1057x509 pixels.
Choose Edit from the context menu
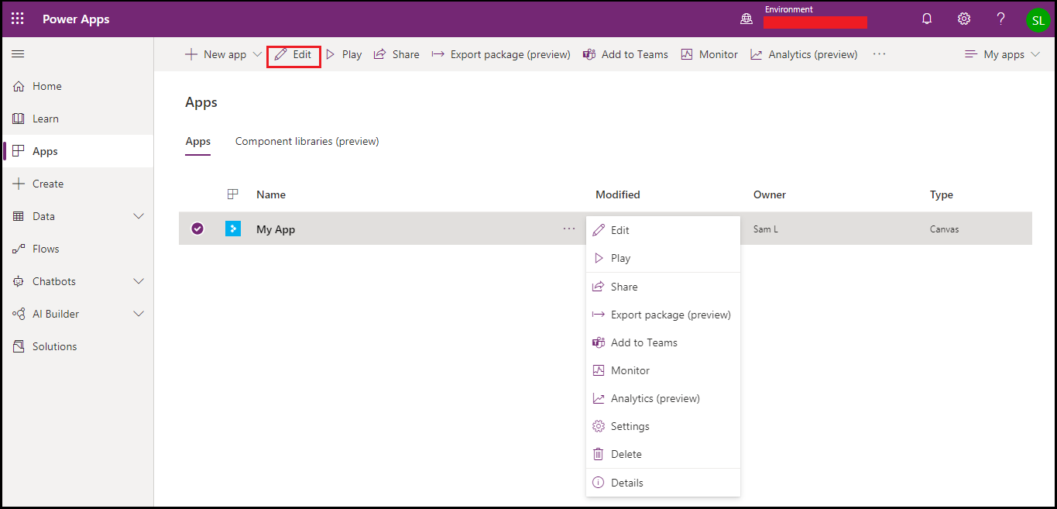pos(663,230)
